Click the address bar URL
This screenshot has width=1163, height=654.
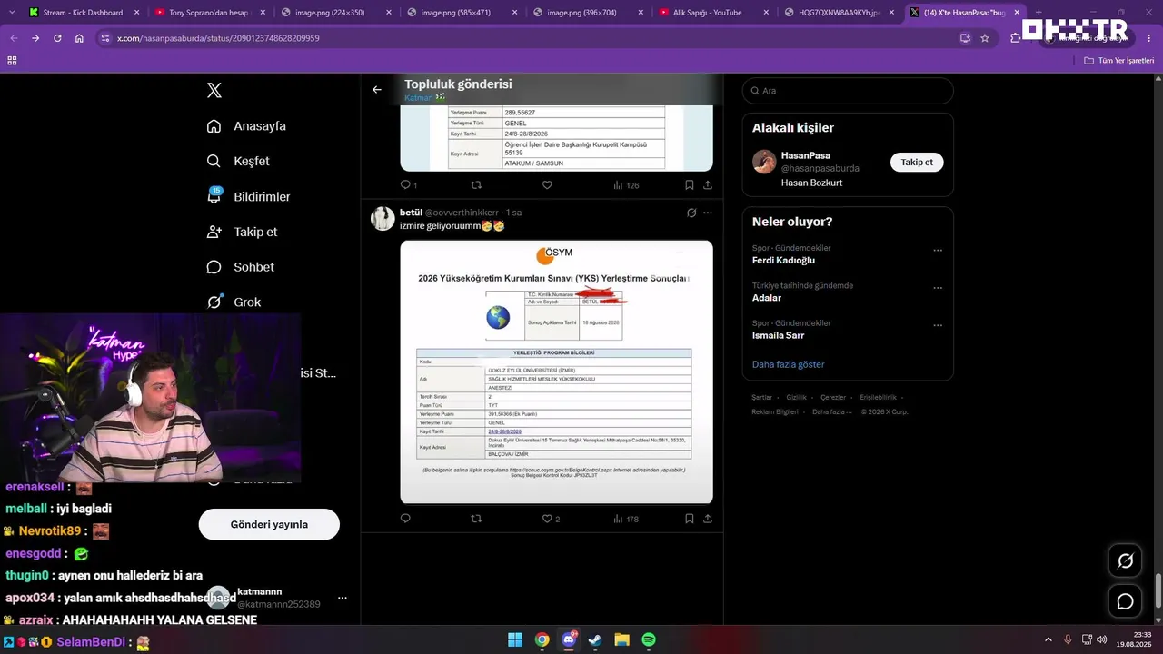(x=218, y=38)
